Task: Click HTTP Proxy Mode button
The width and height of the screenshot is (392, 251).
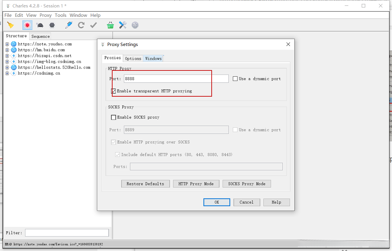Action: coord(196,184)
